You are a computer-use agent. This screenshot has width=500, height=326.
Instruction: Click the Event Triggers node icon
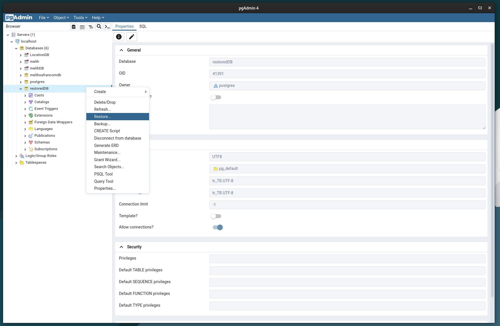click(x=31, y=109)
